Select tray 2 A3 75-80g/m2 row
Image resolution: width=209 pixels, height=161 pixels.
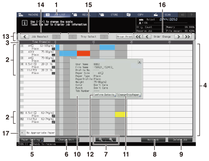pyautogui.click(x=38, y=54)
